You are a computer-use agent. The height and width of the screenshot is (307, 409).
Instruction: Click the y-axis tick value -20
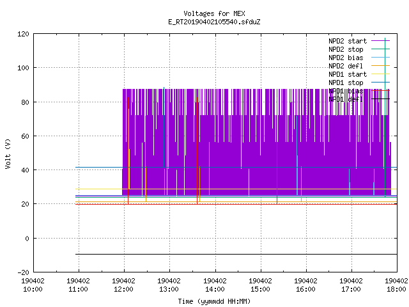pos(23,272)
